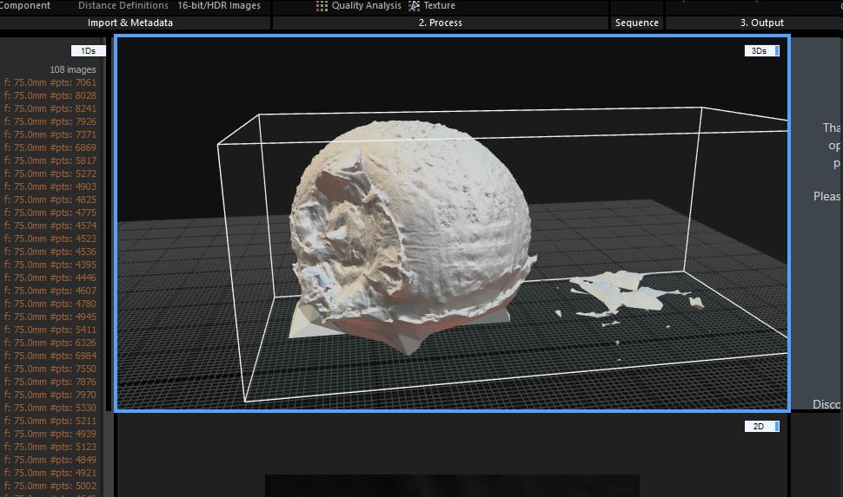Select image row with #pts: 7970

click(x=50, y=395)
